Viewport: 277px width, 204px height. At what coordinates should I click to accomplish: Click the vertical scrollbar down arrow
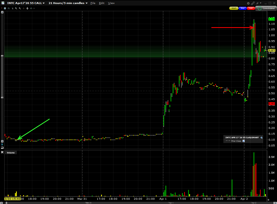(2, 141)
